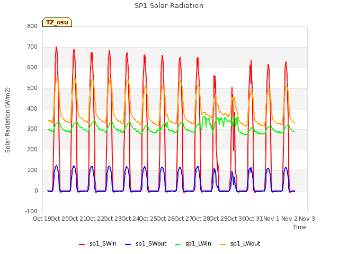Toggle the sp1_SWin legend label
This screenshot has width=339, height=254.
pyautogui.click(x=103, y=244)
